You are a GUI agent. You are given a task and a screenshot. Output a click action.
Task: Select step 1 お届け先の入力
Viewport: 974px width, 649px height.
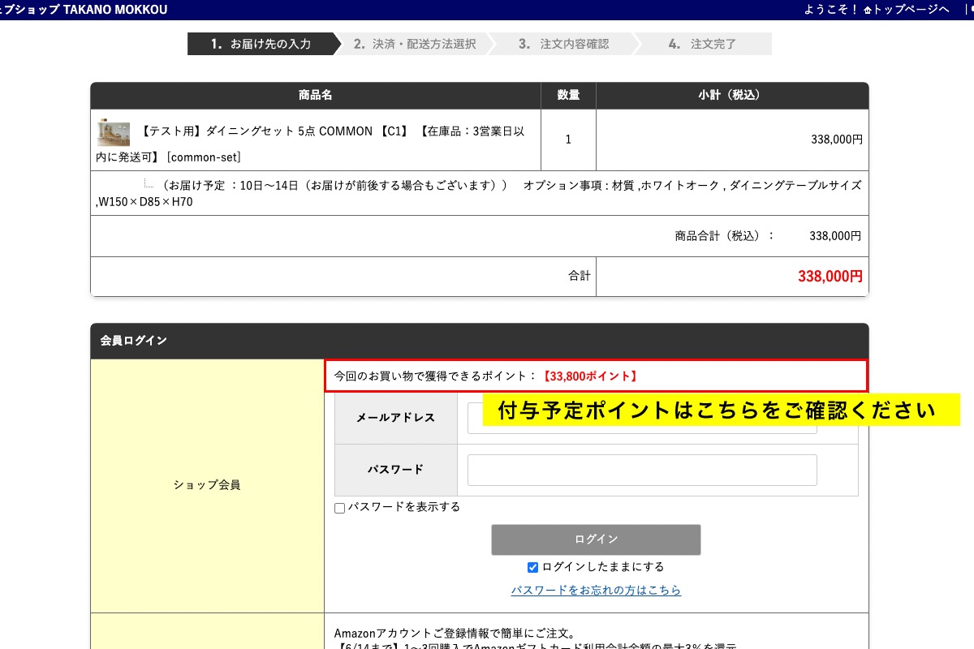point(260,44)
